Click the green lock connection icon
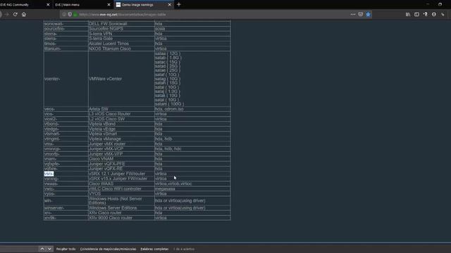Viewport: 451px width, 253px height. (75, 14)
